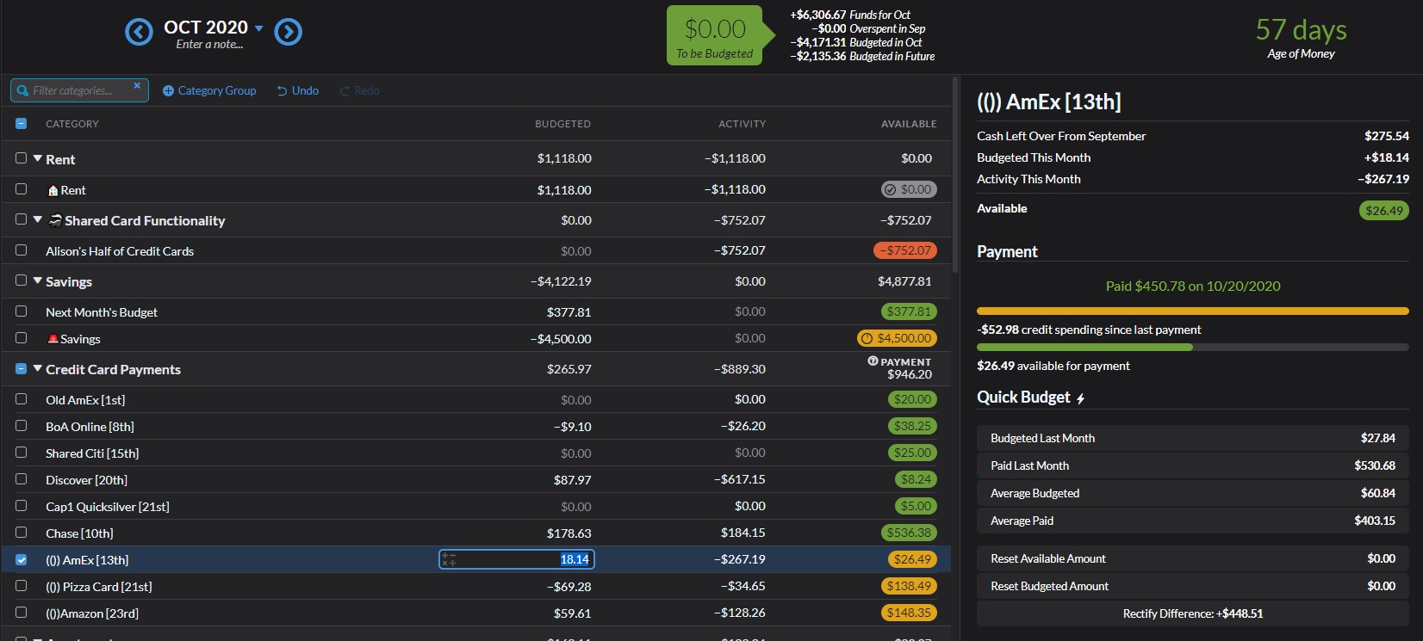The image size is (1423, 641).
Task: Click the Enter a note field under month
Action: [209, 45]
